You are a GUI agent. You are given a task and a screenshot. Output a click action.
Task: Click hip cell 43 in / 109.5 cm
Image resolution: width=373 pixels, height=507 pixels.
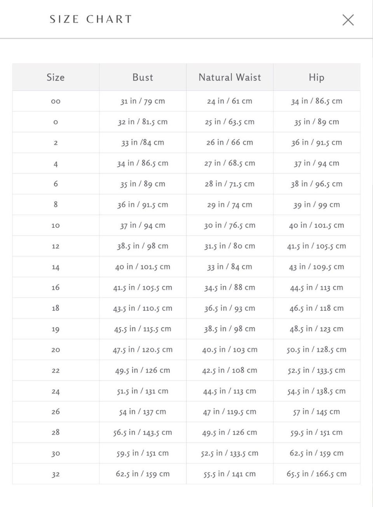(316, 267)
